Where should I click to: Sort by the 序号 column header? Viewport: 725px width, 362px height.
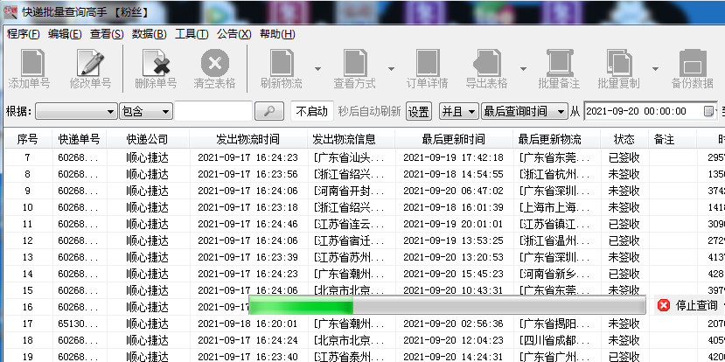click(27, 139)
